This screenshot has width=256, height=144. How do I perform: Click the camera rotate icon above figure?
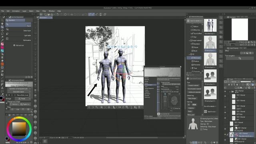pyautogui.click(x=109, y=47)
